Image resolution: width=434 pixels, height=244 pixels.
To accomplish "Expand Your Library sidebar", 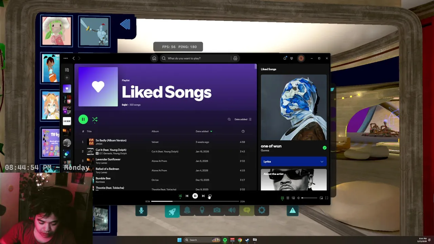I will coord(67,70).
